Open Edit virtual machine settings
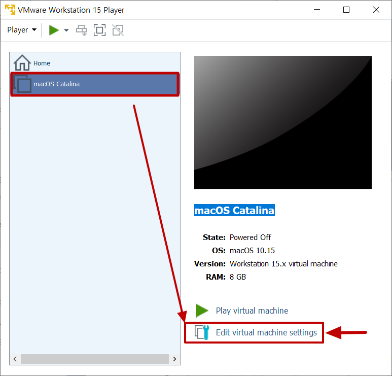The image size is (392, 376). click(266, 332)
